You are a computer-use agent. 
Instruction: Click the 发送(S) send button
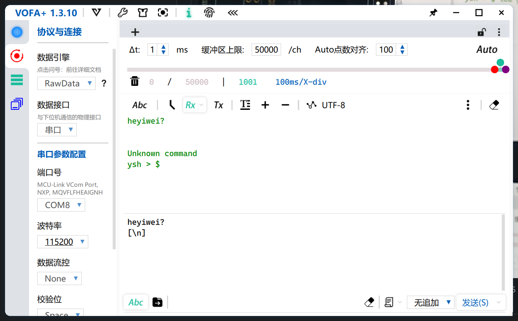pos(475,302)
